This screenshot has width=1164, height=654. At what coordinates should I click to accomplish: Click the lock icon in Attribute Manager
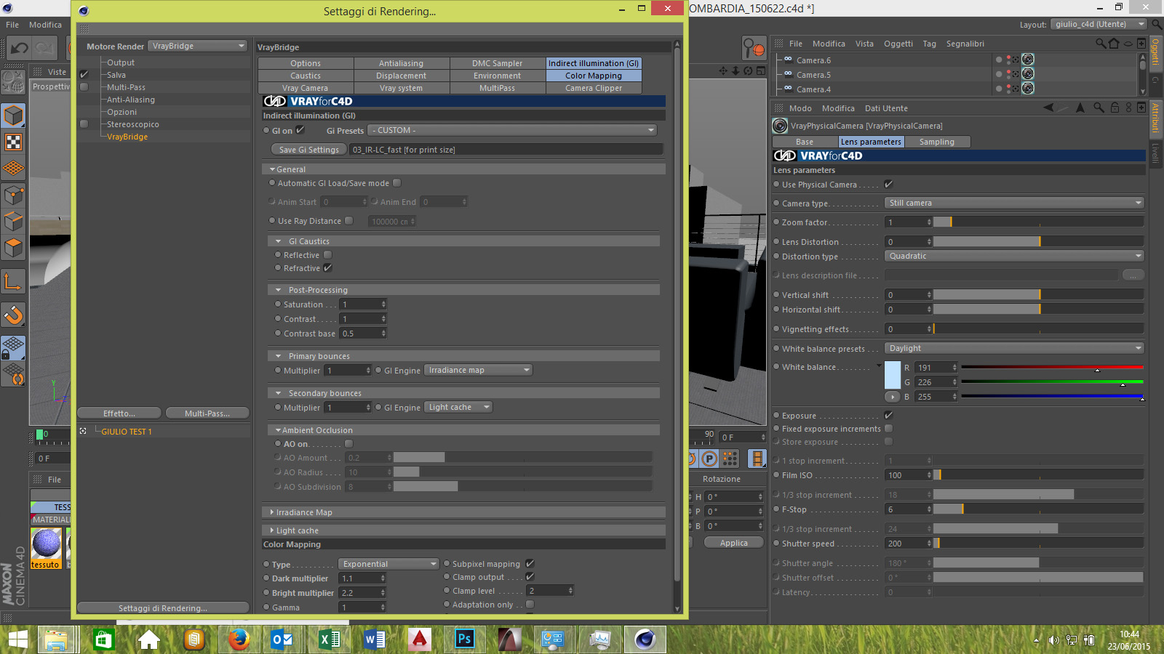pyautogui.click(x=1115, y=108)
